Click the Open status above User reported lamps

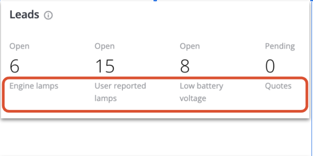click(105, 46)
